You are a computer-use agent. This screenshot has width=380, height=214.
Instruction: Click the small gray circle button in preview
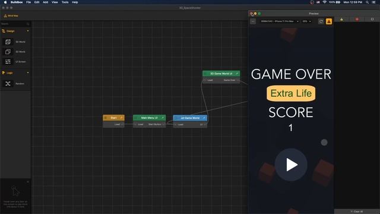[324, 143]
